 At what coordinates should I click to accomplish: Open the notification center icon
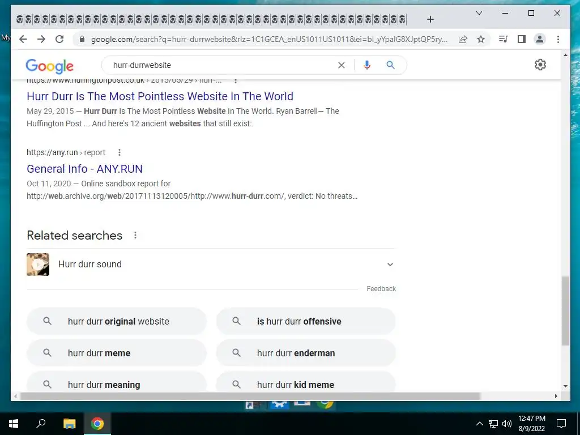pyautogui.click(x=561, y=424)
